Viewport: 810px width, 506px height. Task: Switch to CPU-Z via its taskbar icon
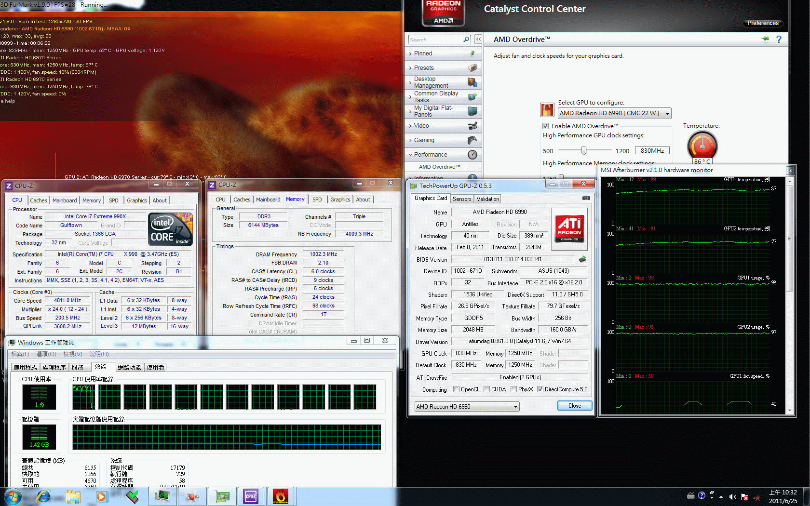click(251, 496)
